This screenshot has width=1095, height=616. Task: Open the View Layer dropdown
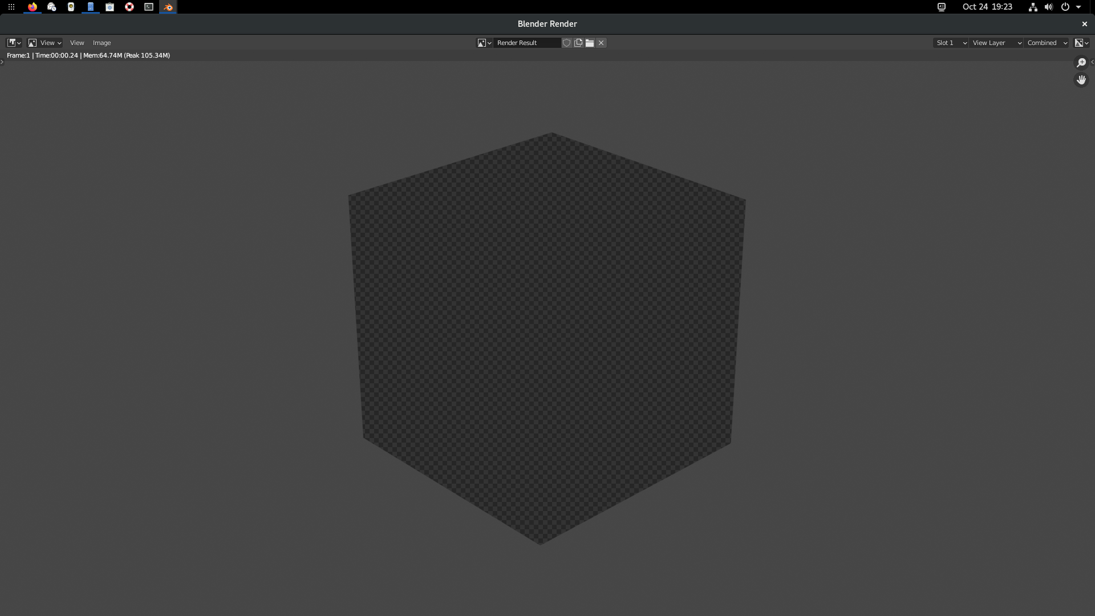point(996,43)
